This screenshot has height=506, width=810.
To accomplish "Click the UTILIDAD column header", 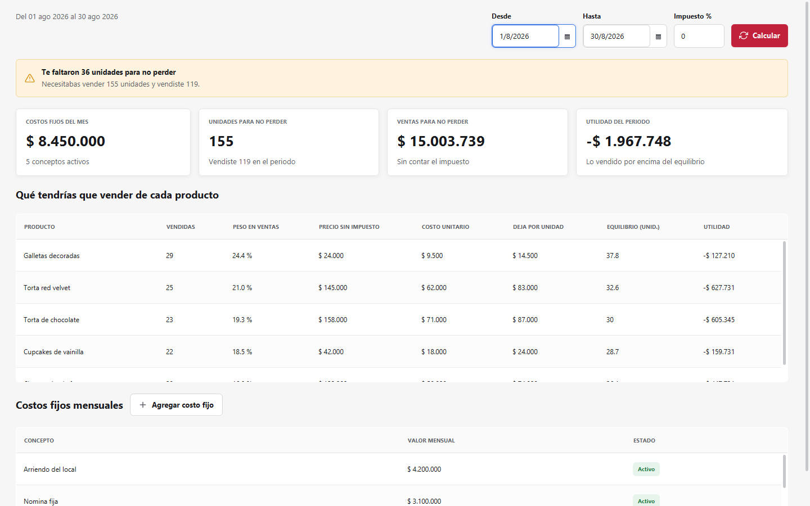I will point(717,227).
